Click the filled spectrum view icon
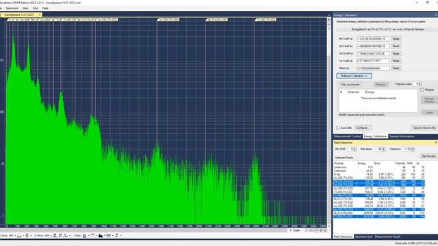This screenshot has width=438, height=246. [101, 235]
